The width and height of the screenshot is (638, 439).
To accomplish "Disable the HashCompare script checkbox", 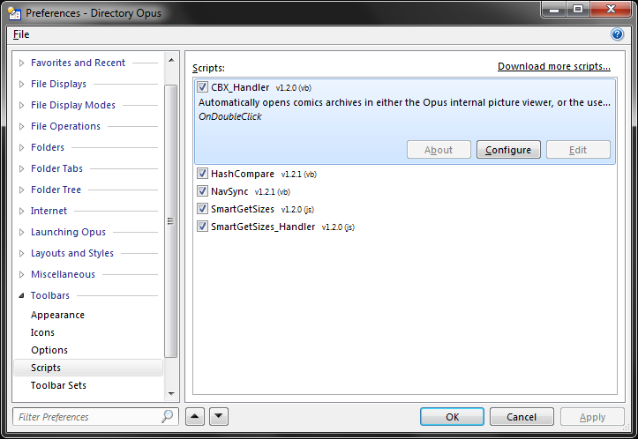I will [x=202, y=174].
